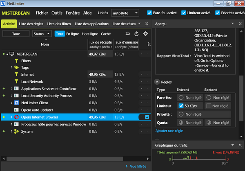
Task: Toggle the Limiteur activé checkbox
Action: (184, 13)
